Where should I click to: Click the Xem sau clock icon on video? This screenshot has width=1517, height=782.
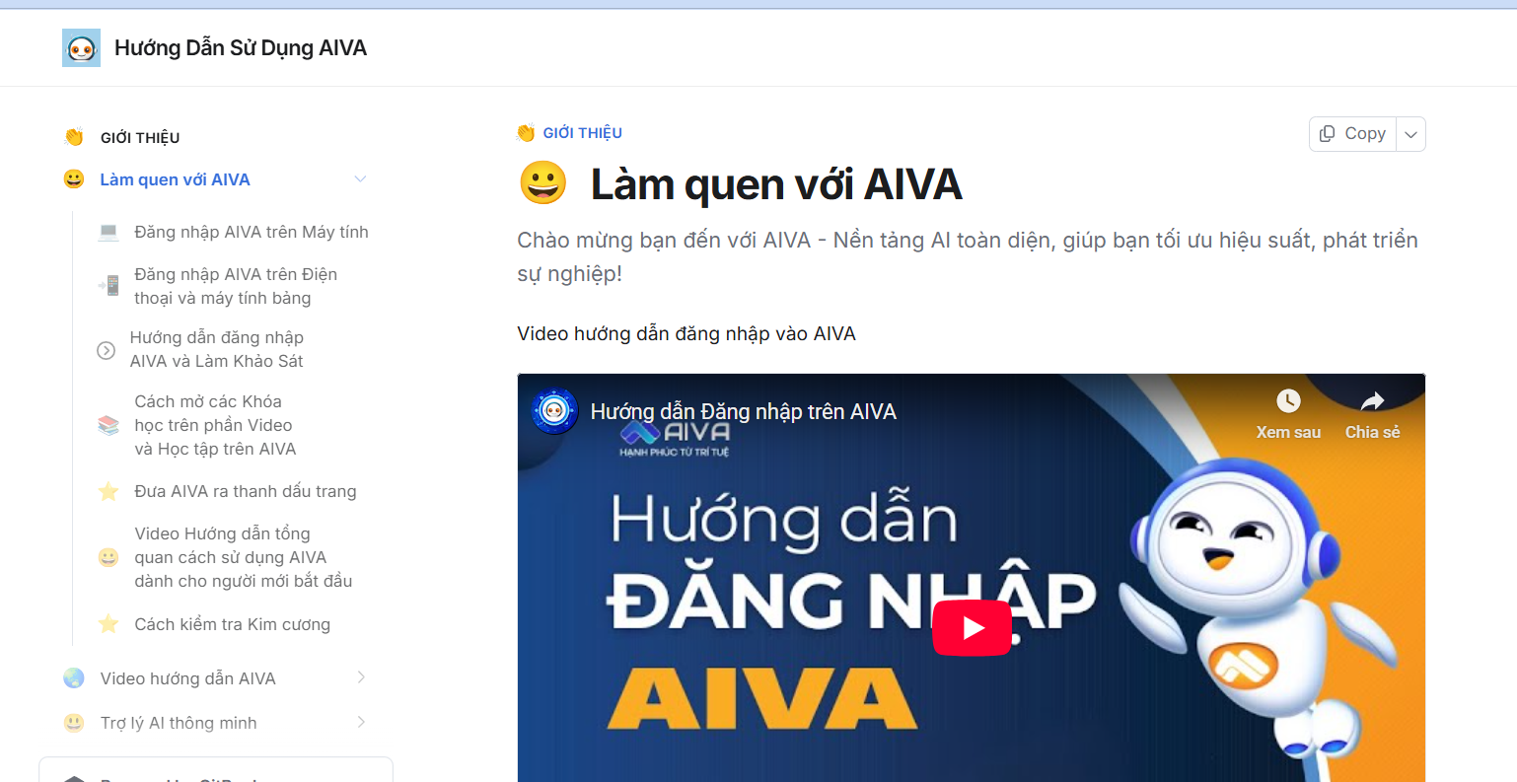pyautogui.click(x=1288, y=400)
